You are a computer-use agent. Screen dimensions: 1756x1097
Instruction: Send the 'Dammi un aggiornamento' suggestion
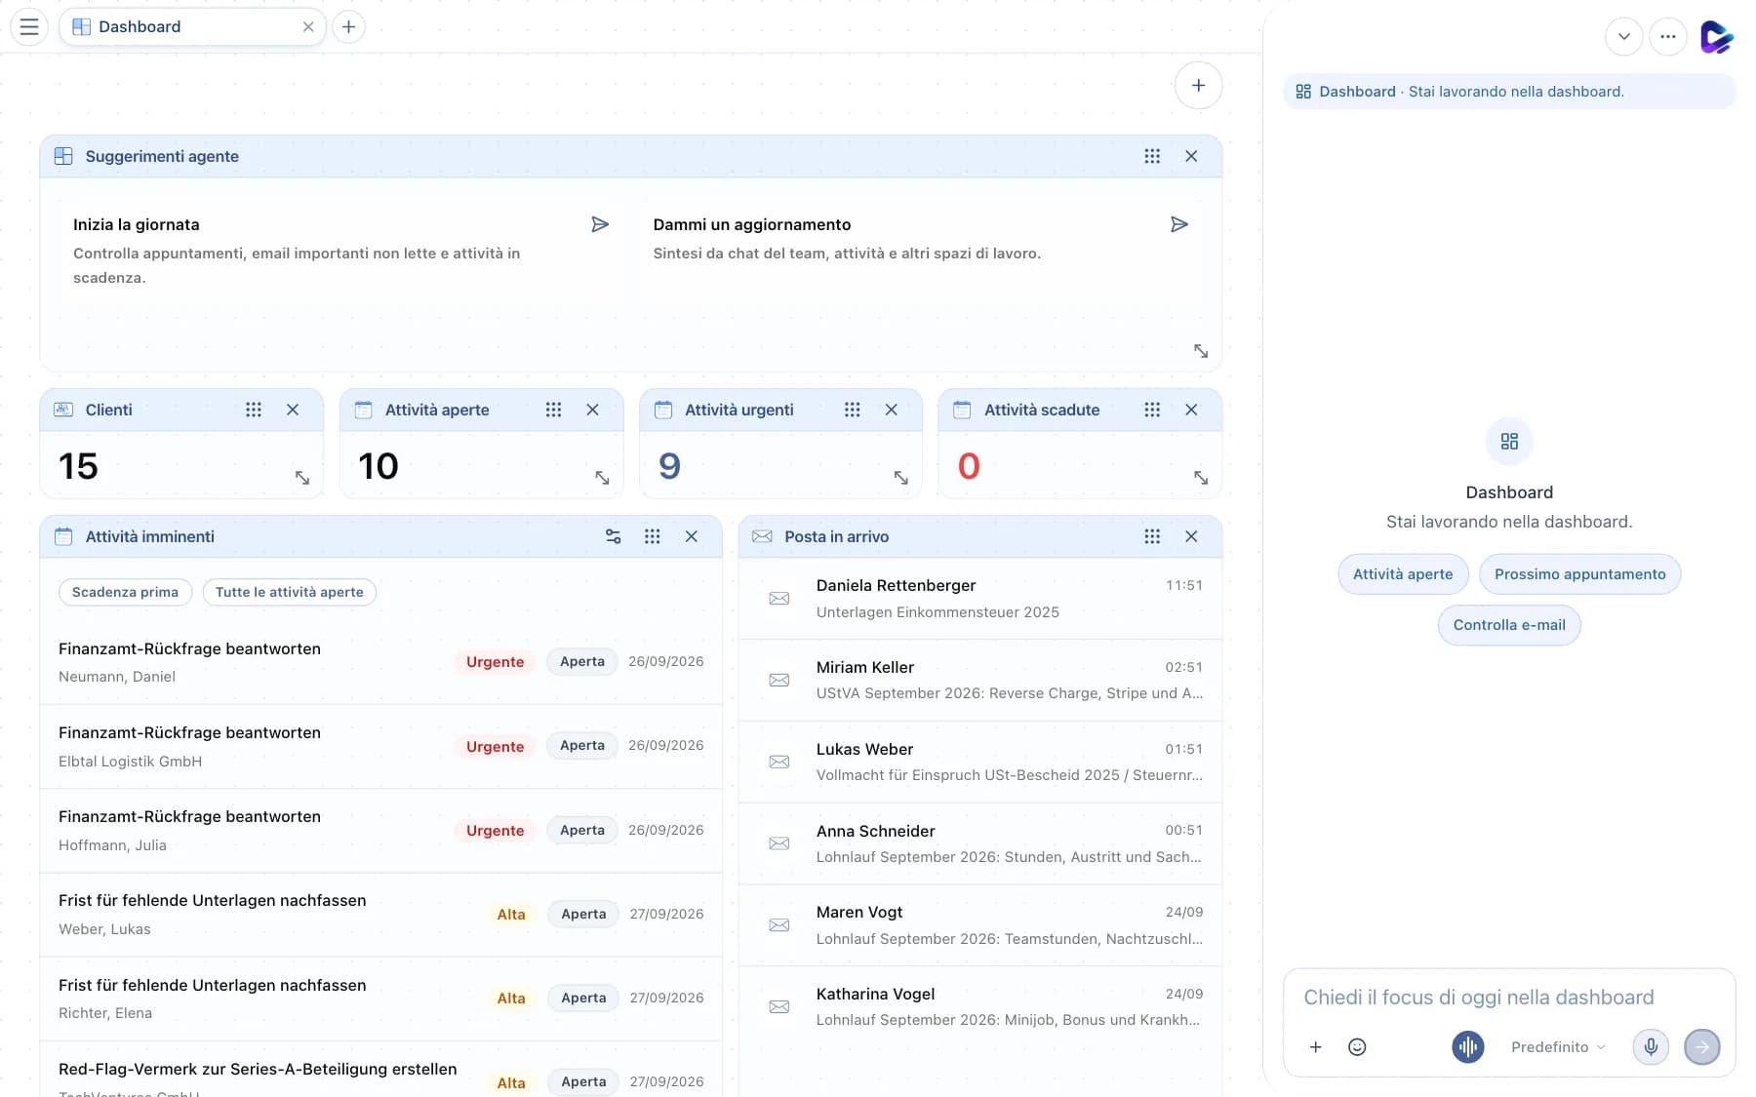coord(1178,224)
